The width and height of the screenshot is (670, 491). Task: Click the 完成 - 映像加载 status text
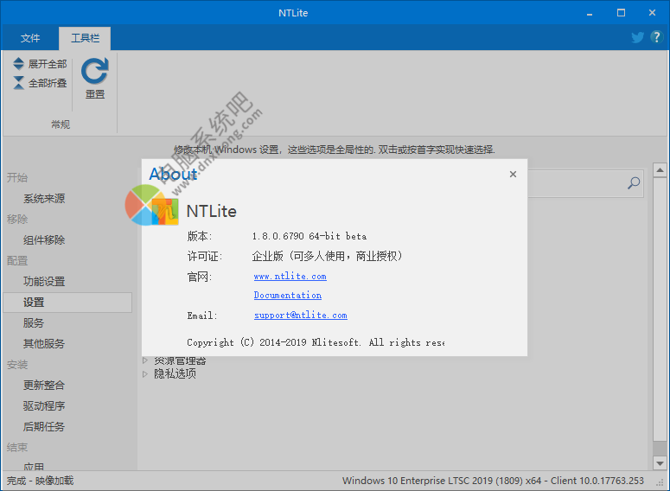40,481
